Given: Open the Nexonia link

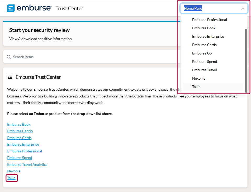Looking at the screenshot, I should click(14, 171).
